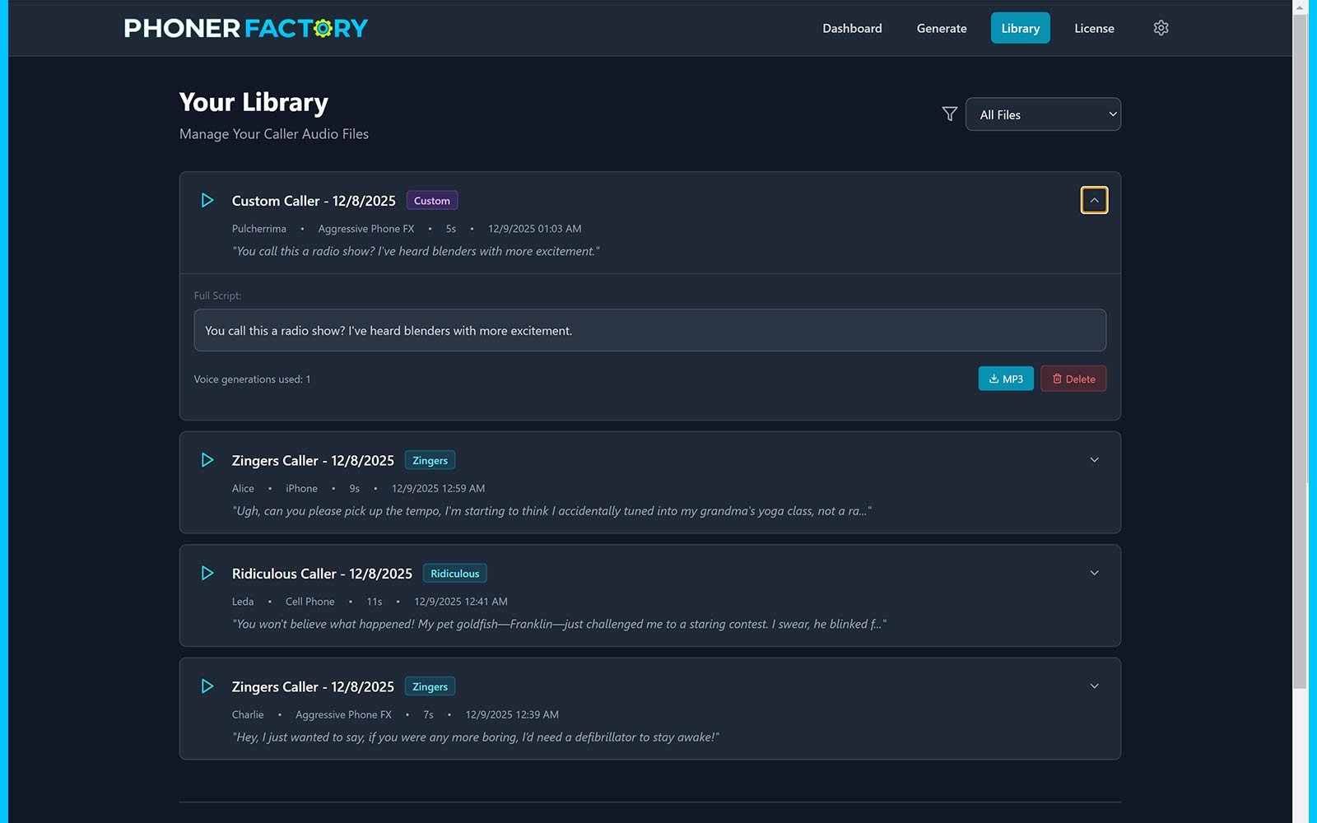
Task: Download the Custom Caller as MP3
Action: pyautogui.click(x=1005, y=379)
